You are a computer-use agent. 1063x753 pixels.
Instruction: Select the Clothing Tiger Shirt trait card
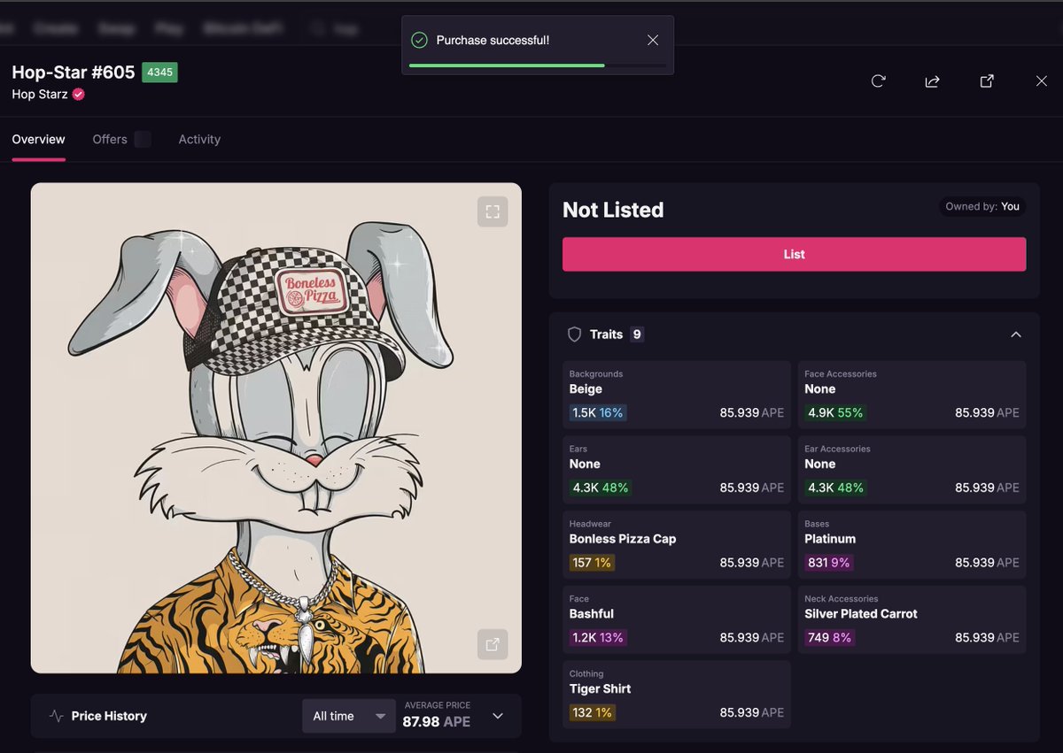(x=677, y=695)
